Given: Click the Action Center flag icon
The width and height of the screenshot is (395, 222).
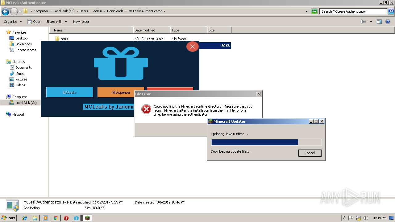Looking at the screenshot, I should [x=351, y=218].
